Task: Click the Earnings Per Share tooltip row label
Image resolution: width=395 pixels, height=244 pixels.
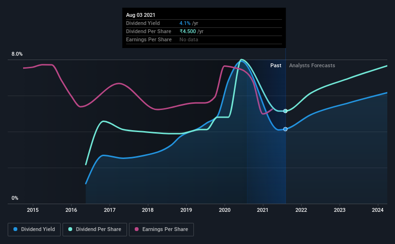Action: 149,39
